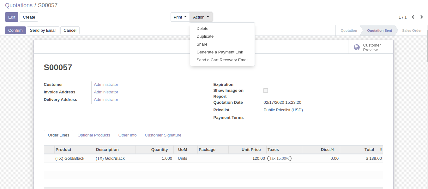Select Duplicate from the Action menu

tap(205, 36)
